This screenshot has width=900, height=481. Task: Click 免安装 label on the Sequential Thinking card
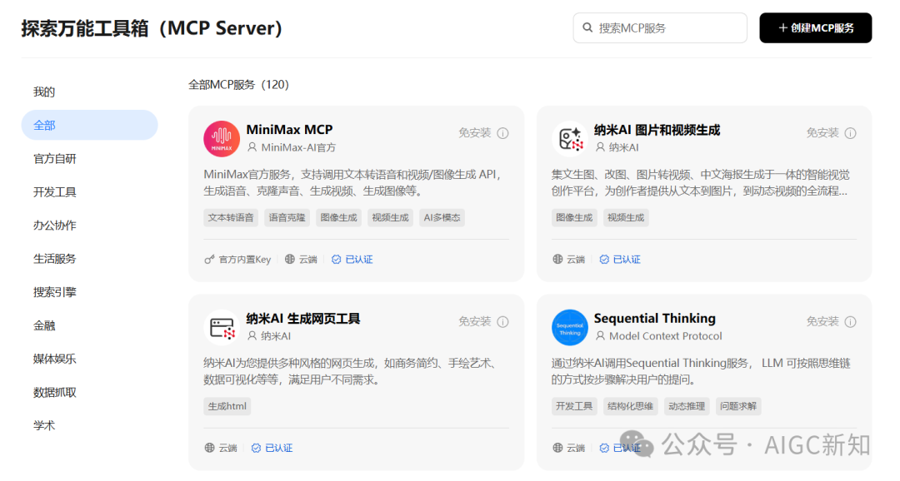822,321
